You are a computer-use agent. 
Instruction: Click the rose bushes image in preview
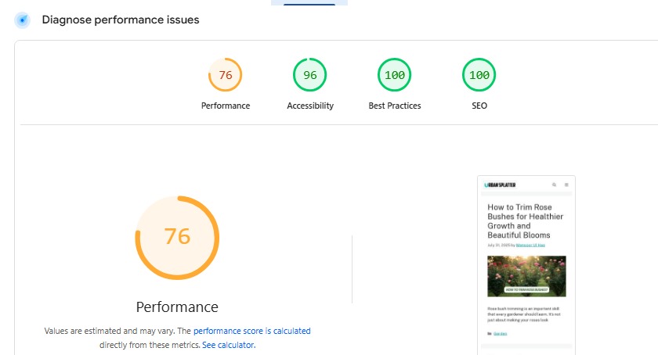(x=526, y=275)
